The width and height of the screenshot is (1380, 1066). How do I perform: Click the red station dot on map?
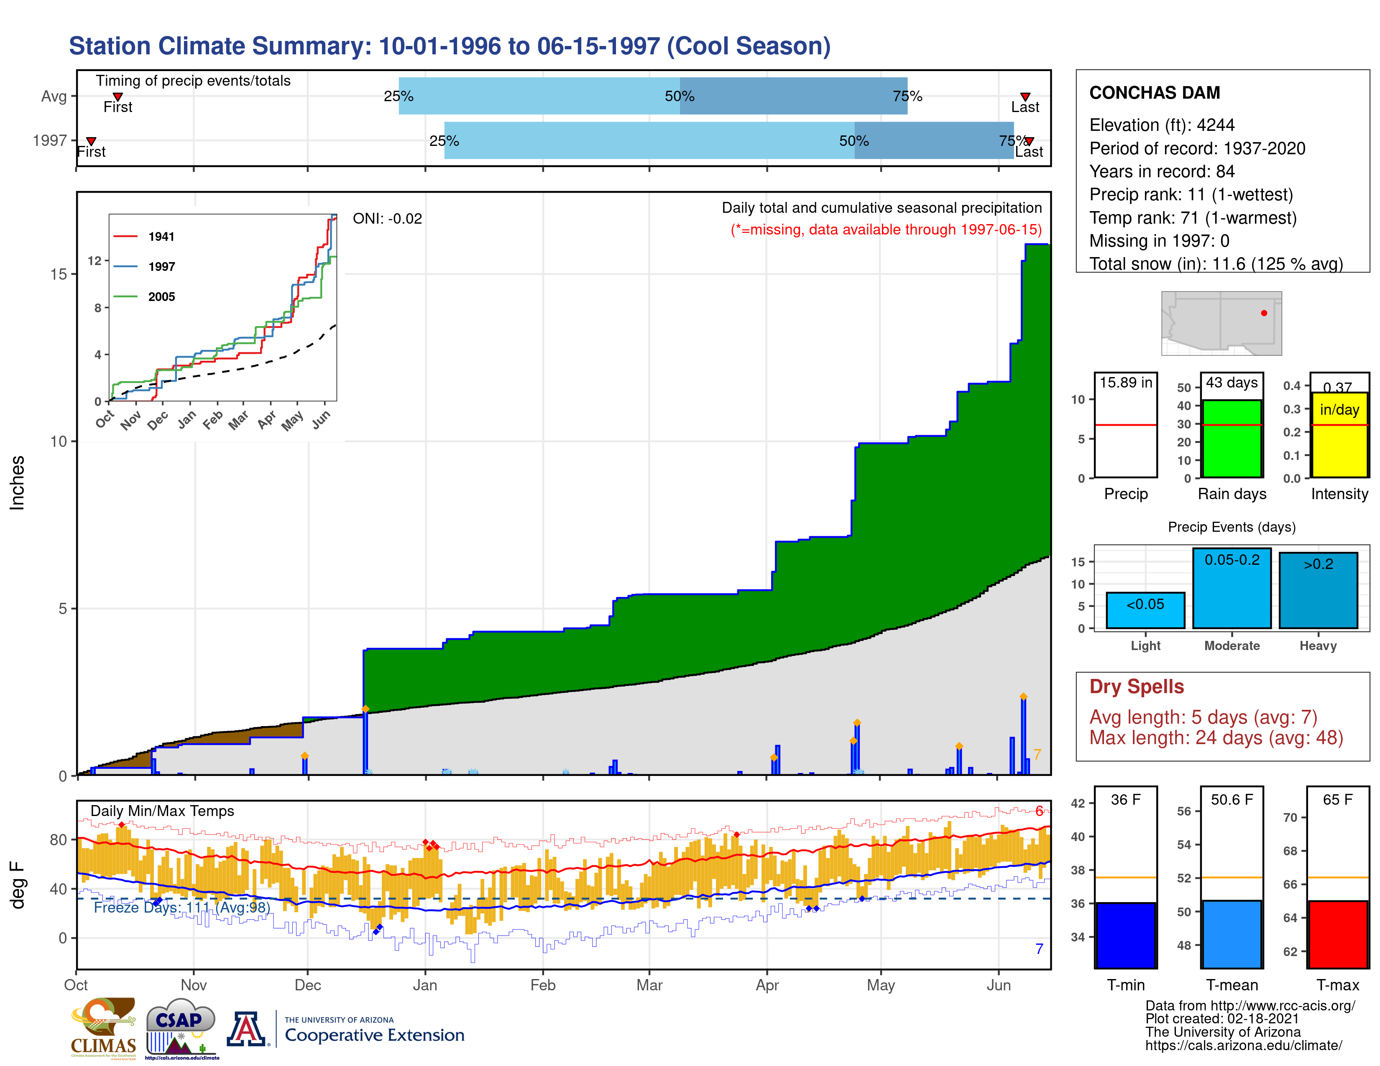(x=1264, y=313)
